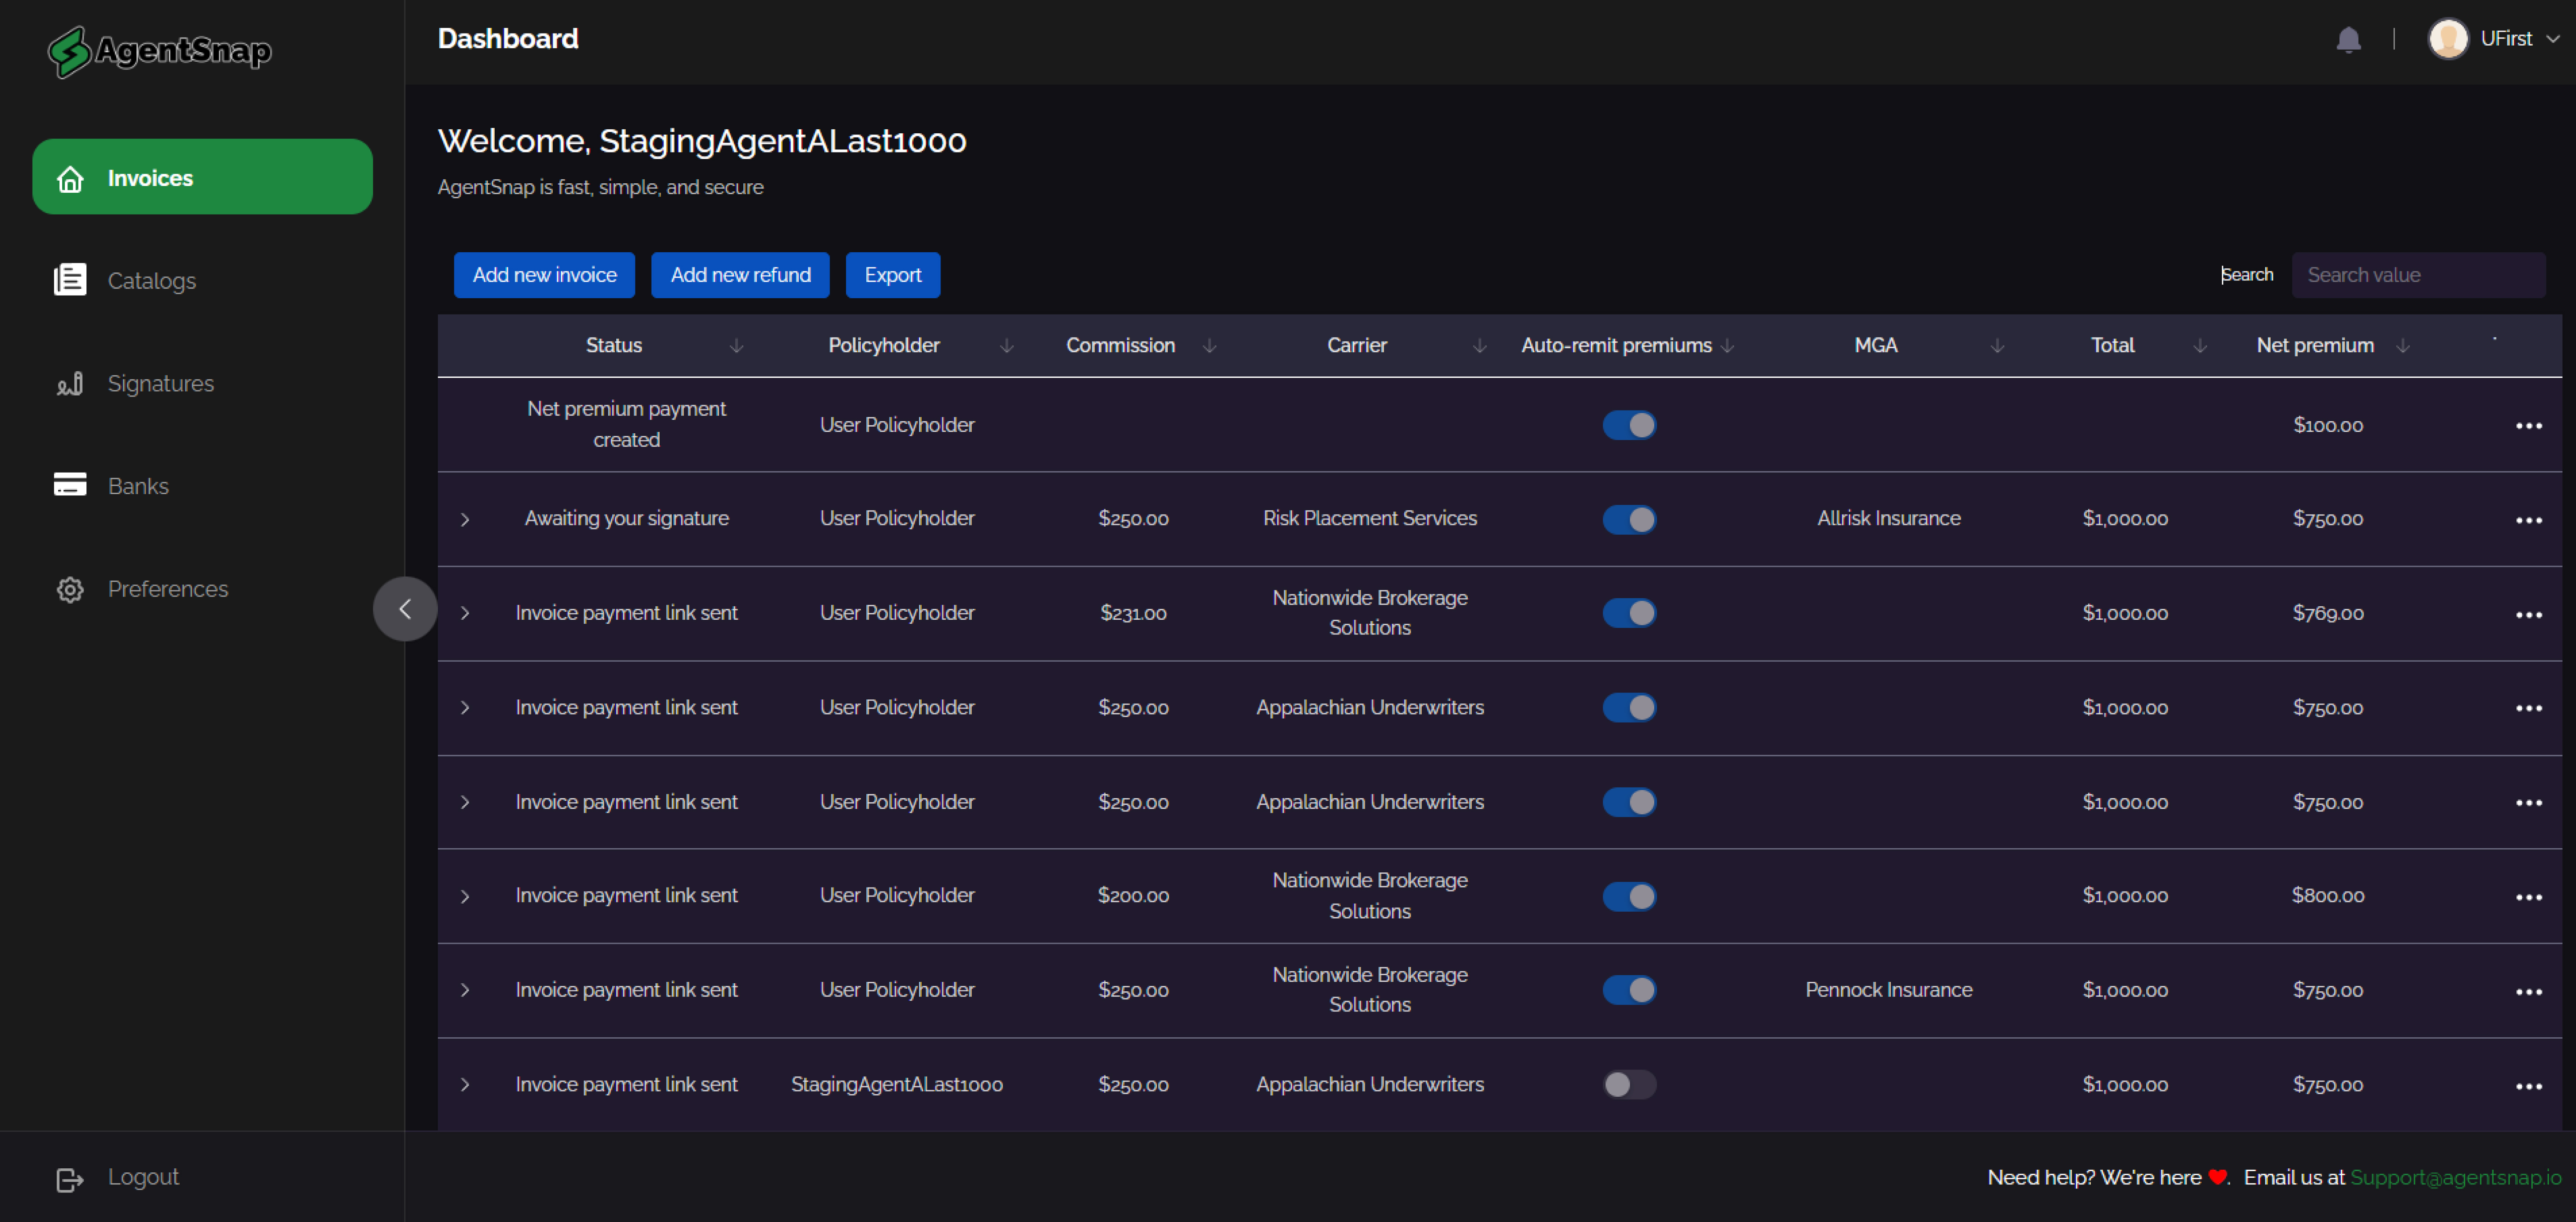Expand the $200.00 commission invoice row
This screenshot has width=2576, height=1222.
pyautogui.click(x=465, y=896)
